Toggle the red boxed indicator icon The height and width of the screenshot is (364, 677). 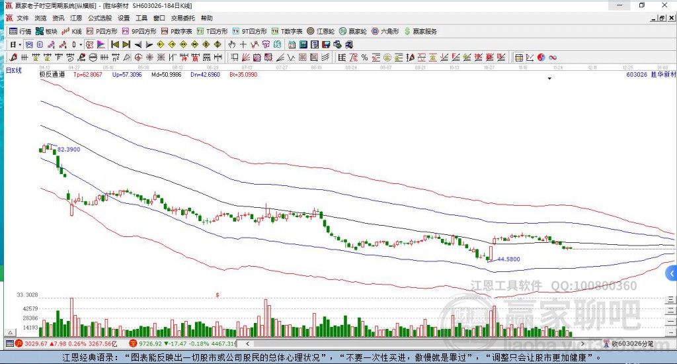[x=89, y=44]
